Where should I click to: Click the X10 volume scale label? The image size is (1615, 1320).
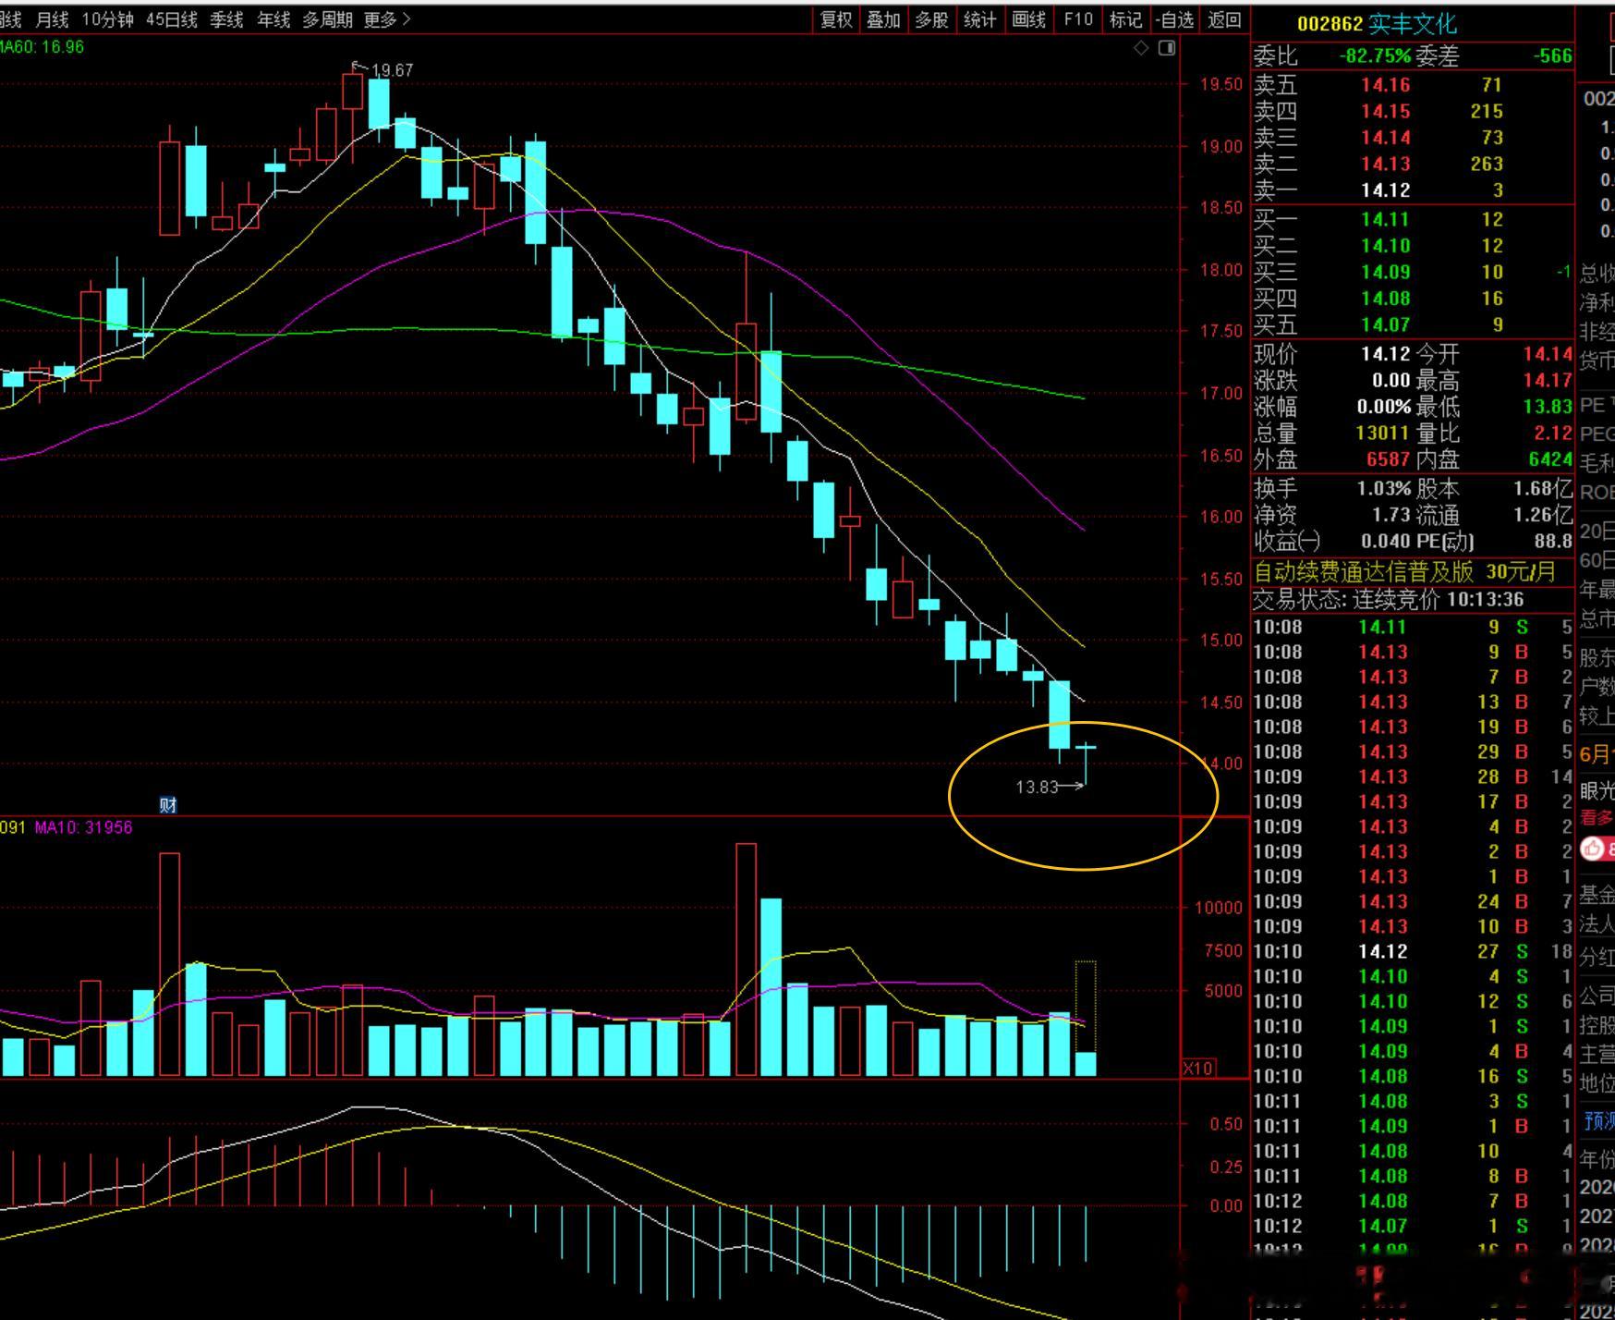point(1197,1068)
